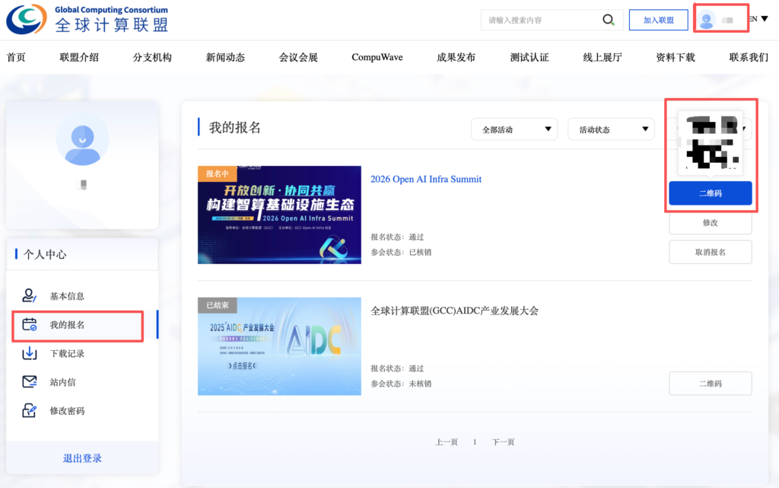Click the 基本信息 person icon
This screenshot has width=779, height=488.
pos(30,296)
